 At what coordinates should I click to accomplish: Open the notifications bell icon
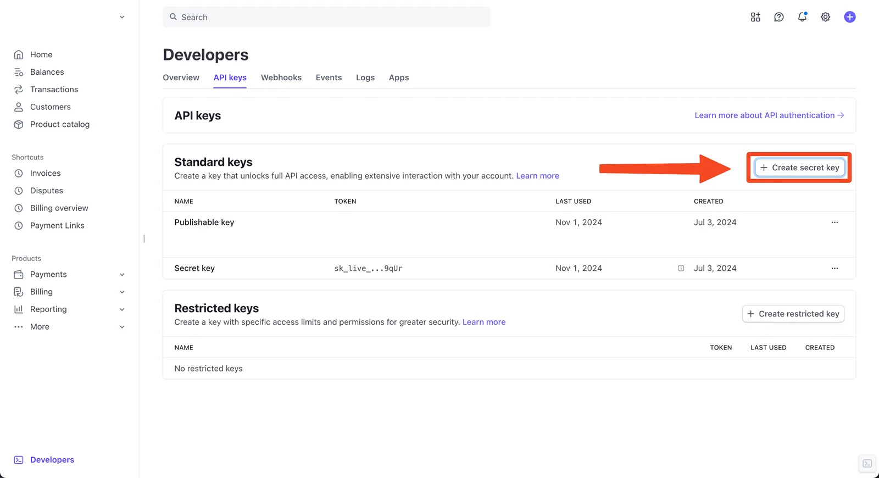[802, 17]
